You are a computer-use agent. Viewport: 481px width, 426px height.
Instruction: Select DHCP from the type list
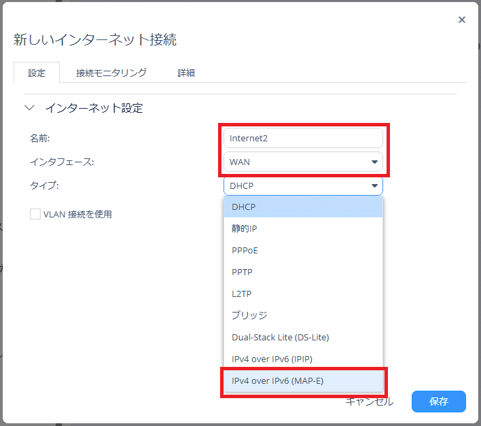click(x=303, y=207)
